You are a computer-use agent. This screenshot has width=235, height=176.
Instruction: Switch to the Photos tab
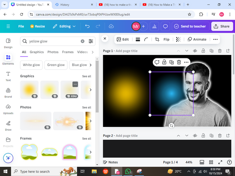[53, 52]
